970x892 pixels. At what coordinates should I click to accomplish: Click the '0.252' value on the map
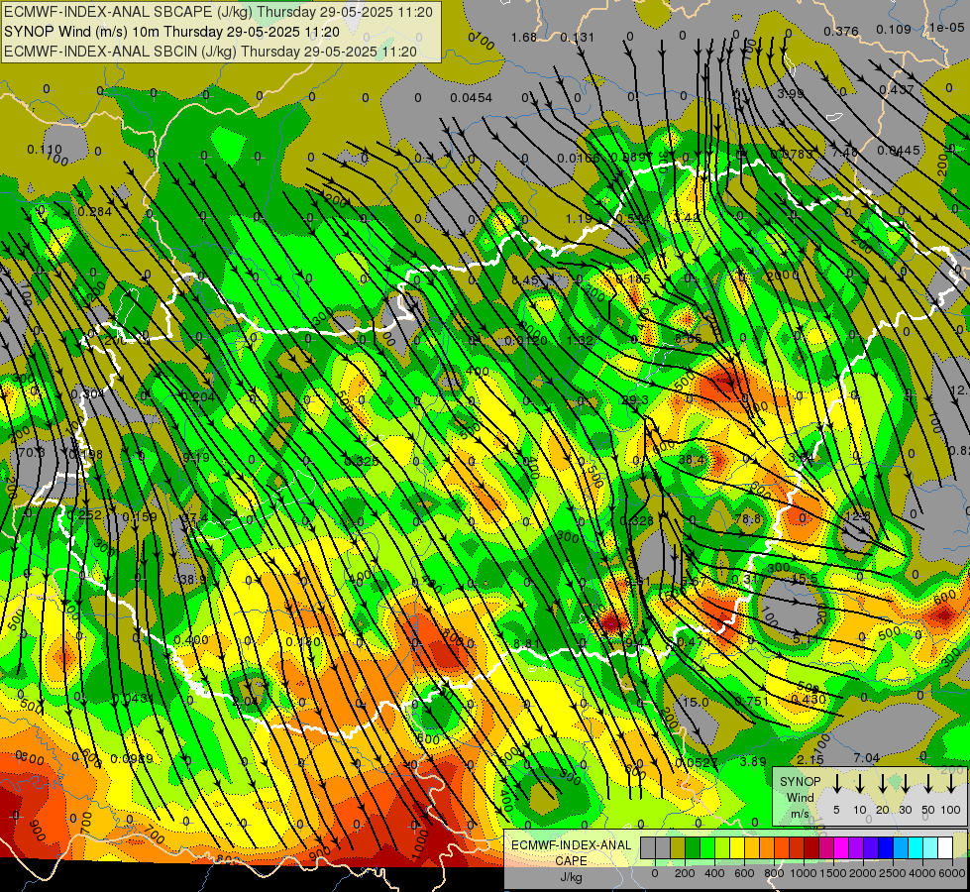tap(84, 515)
